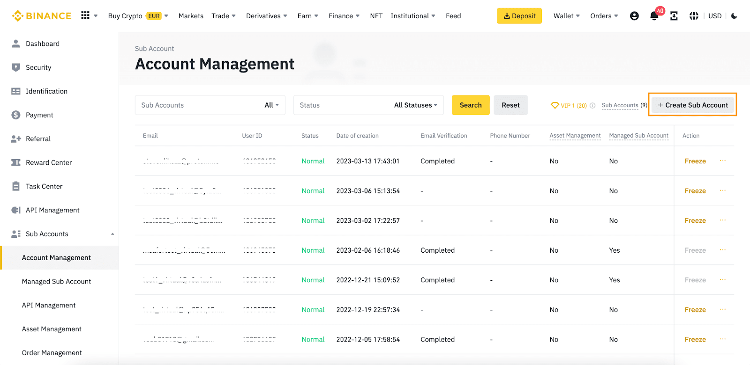
Task: Click Completed verification in 2023-02-06 row
Action: [438, 250]
